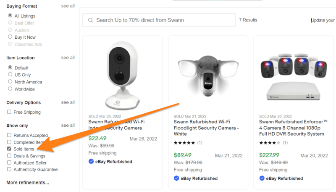Choose US Only item location
Viewport: 336px width, 192px height.
(x=10, y=75)
